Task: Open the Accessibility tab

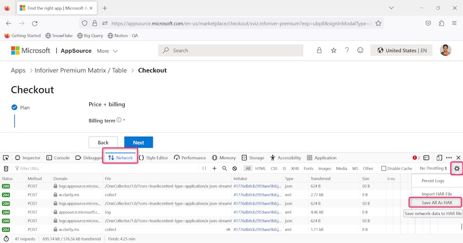Action: click(x=286, y=158)
